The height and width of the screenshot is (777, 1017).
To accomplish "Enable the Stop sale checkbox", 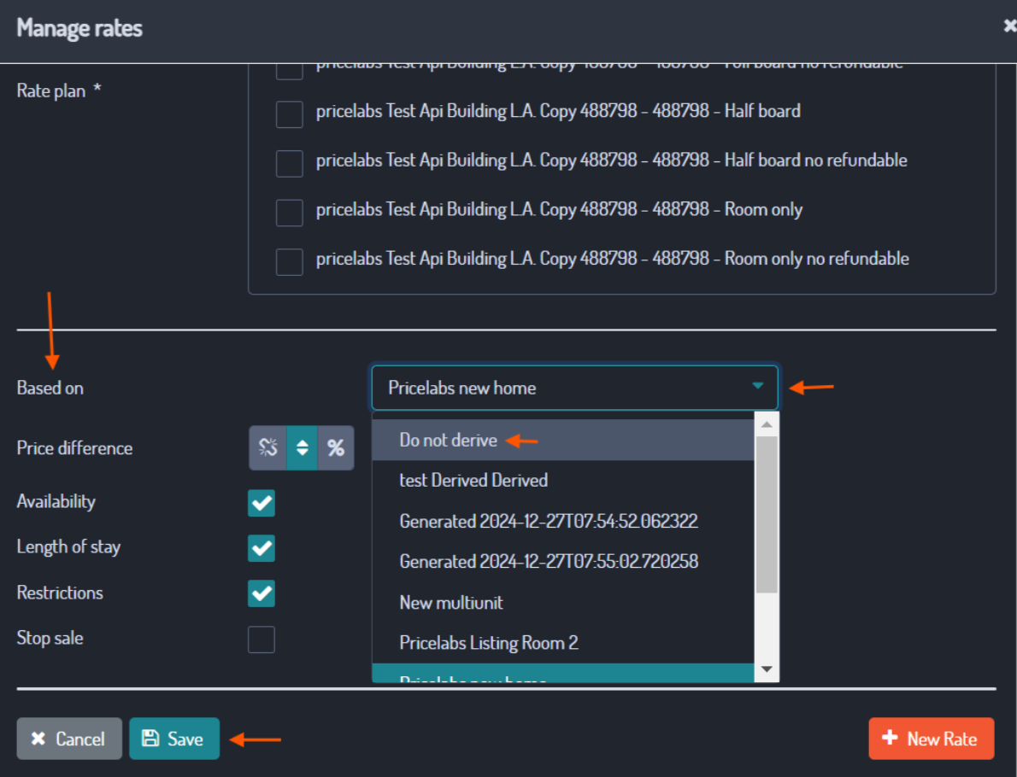I will (262, 640).
